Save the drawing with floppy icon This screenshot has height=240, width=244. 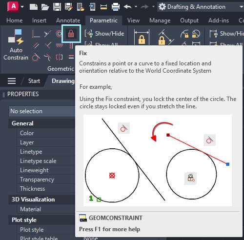point(57,7)
